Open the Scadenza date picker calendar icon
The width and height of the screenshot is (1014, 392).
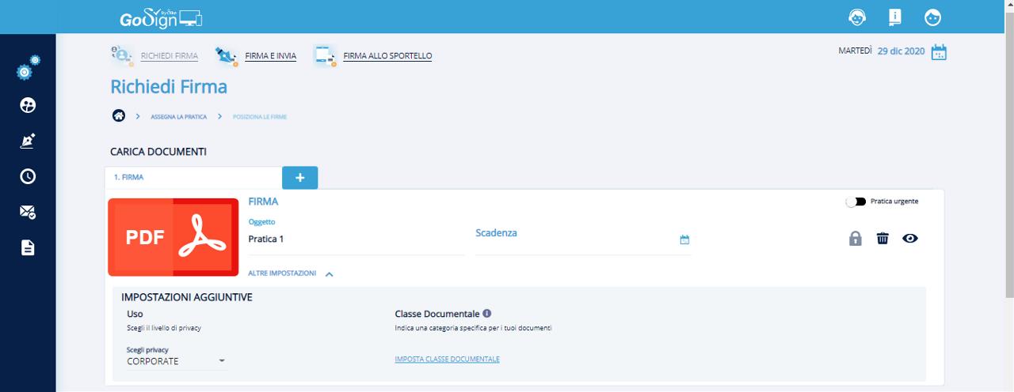tap(684, 239)
